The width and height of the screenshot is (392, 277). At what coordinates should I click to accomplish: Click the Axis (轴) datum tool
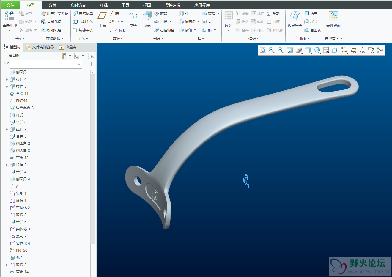click(114, 14)
